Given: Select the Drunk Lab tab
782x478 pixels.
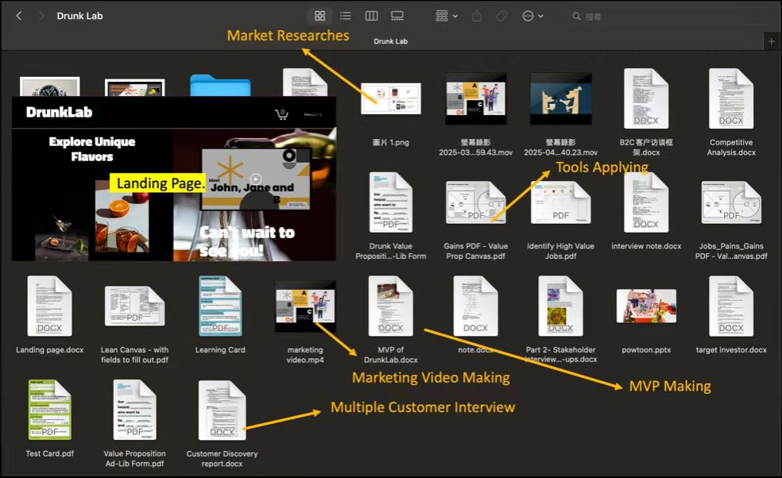Looking at the screenshot, I should pyautogui.click(x=390, y=41).
